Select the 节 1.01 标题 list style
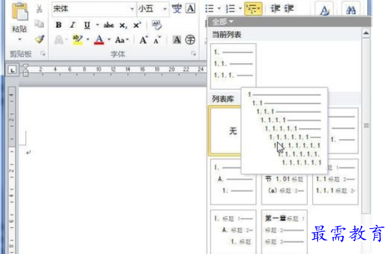The image size is (390, 254). [284, 189]
